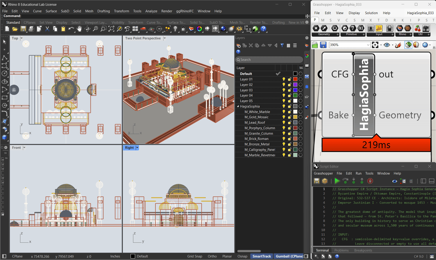This screenshot has height=260, width=436.
Task: Click the Cut scissors icon in Rhino toolbar
Action: coord(47,29)
